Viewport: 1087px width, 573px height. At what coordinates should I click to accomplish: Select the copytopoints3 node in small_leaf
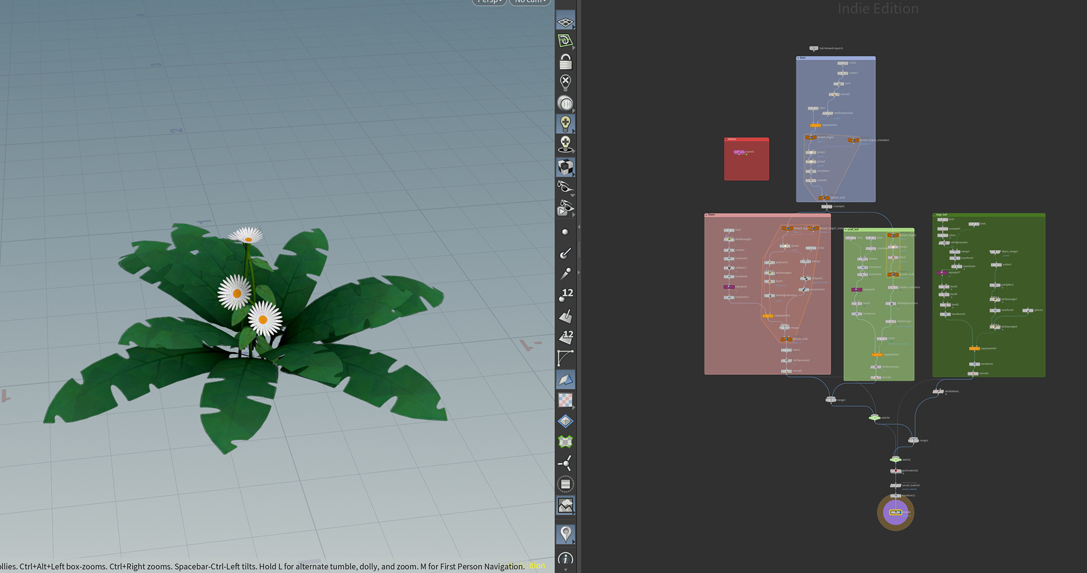click(x=877, y=354)
